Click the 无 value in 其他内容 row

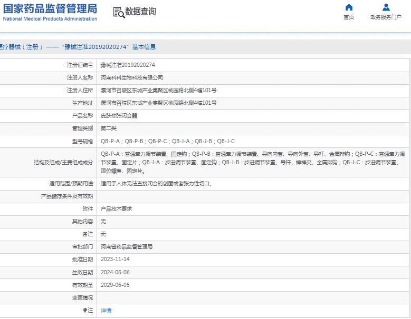point(103,222)
